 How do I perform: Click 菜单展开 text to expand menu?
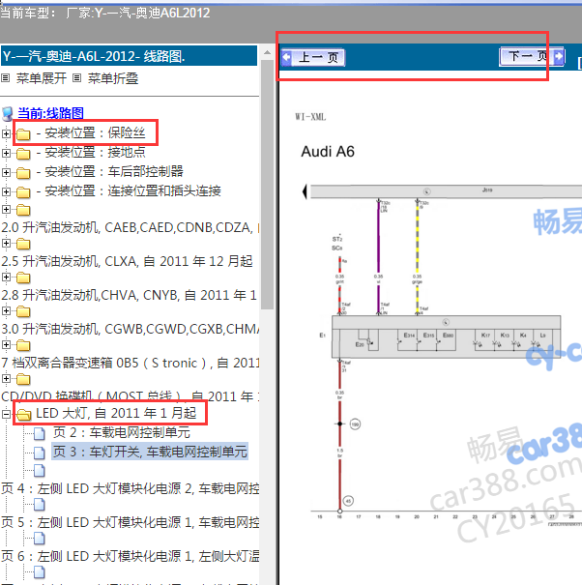pos(42,78)
